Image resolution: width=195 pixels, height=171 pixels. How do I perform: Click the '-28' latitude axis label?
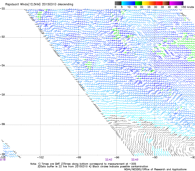pos(2,124)
